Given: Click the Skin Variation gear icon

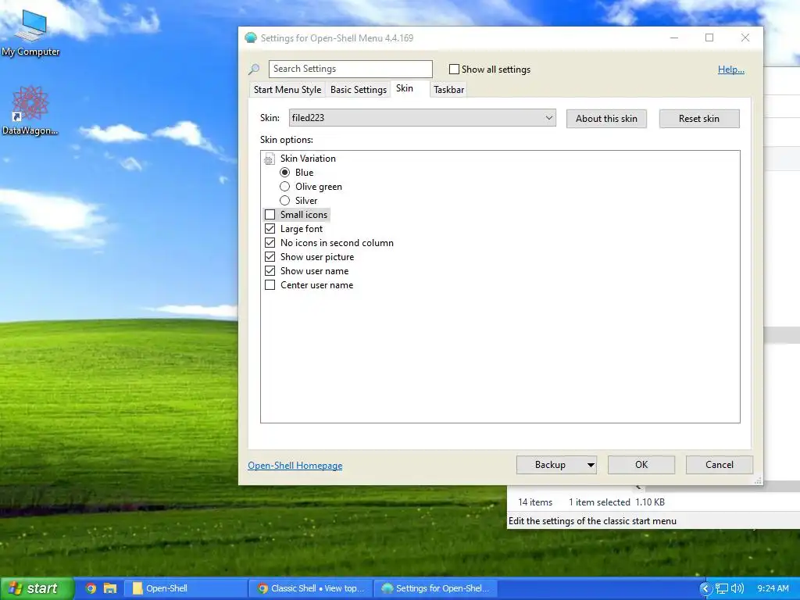Looking at the screenshot, I should (270, 159).
